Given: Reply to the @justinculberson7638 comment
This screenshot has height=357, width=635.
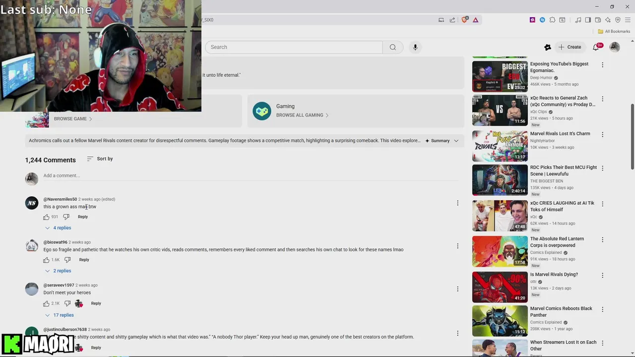Looking at the screenshot, I should 96,348.
